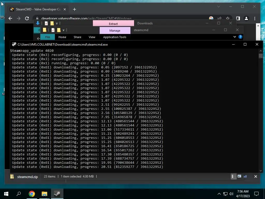Image resolution: width=265 pixels, height=199 pixels.
Task: Click the share page icon in Chrome
Action: tap(219, 18)
